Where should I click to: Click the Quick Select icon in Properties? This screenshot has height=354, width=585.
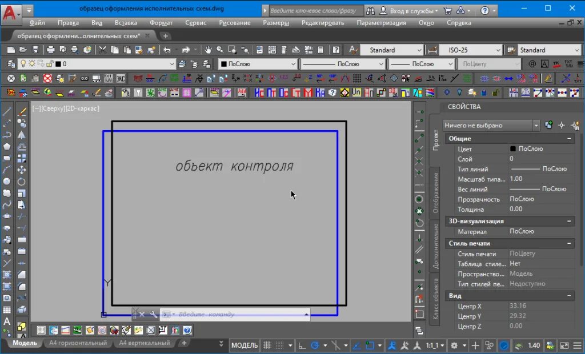tap(575, 126)
